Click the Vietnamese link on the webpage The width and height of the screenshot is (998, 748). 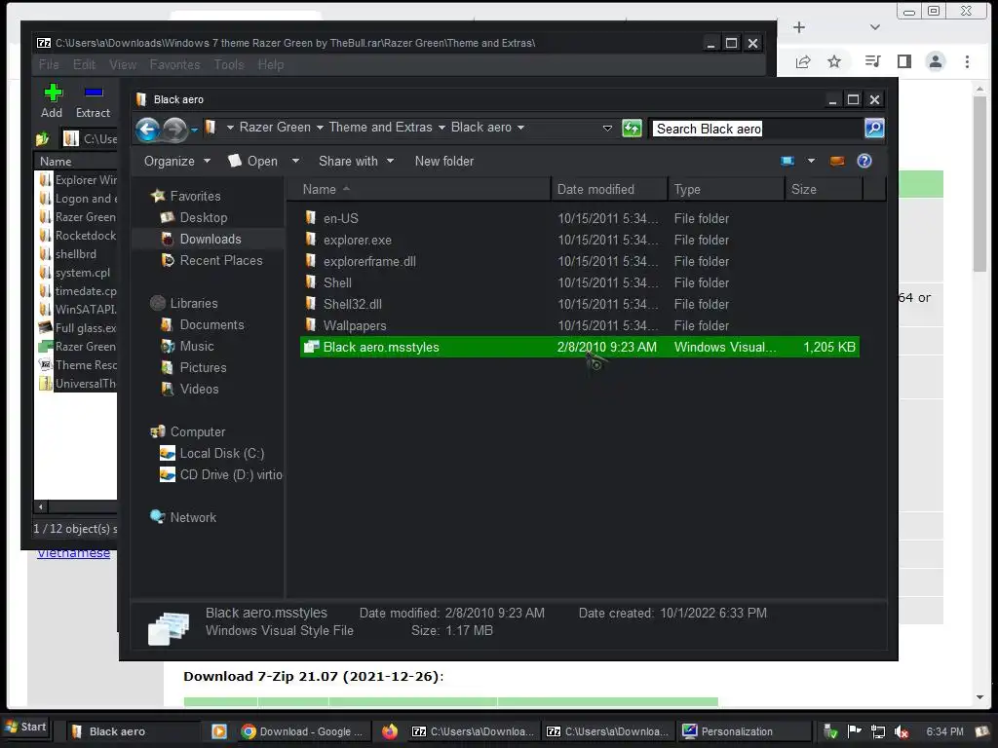73,554
